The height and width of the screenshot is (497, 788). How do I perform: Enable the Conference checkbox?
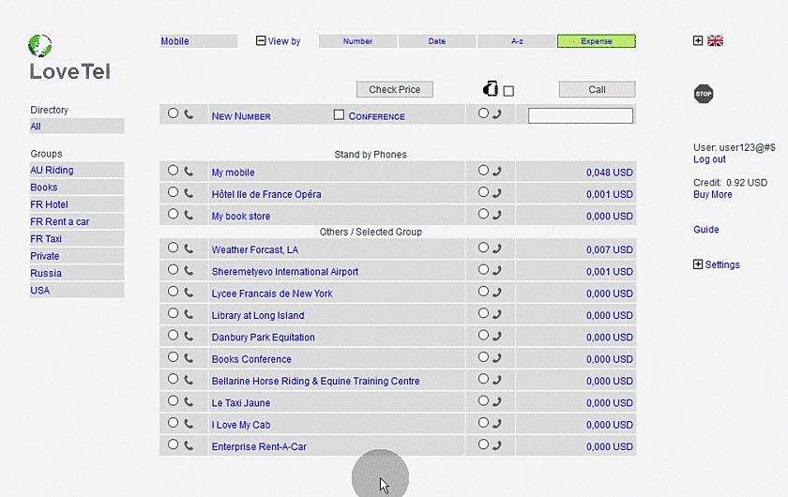340,115
